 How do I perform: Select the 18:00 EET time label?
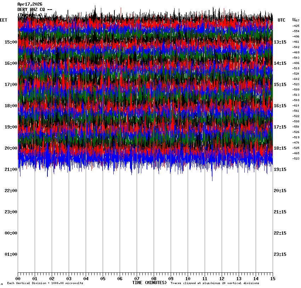pyautogui.click(x=11, y=106)
